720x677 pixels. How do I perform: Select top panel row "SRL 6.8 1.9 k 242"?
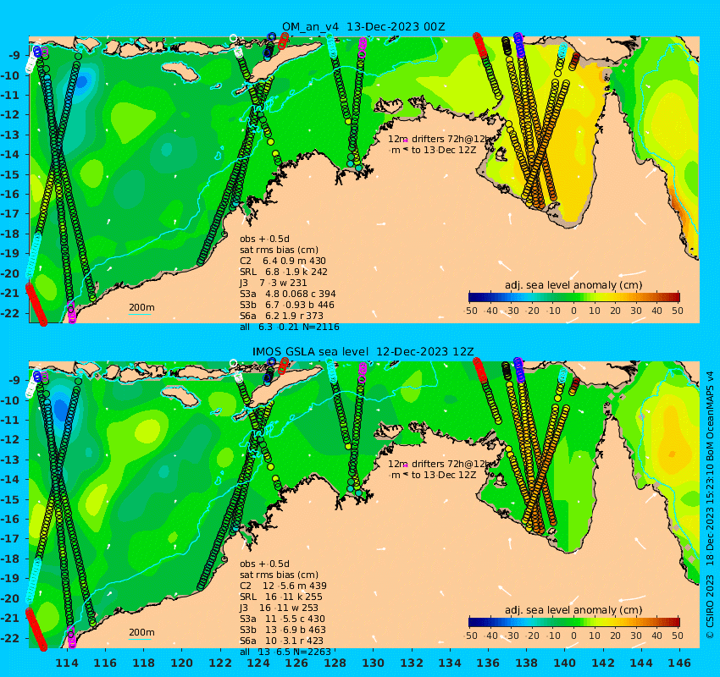click(284, 272)
